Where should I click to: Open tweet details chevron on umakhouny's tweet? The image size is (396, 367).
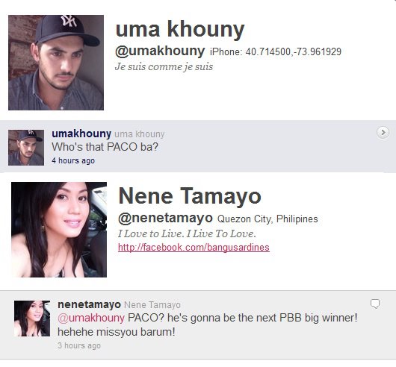pos(383,133)
